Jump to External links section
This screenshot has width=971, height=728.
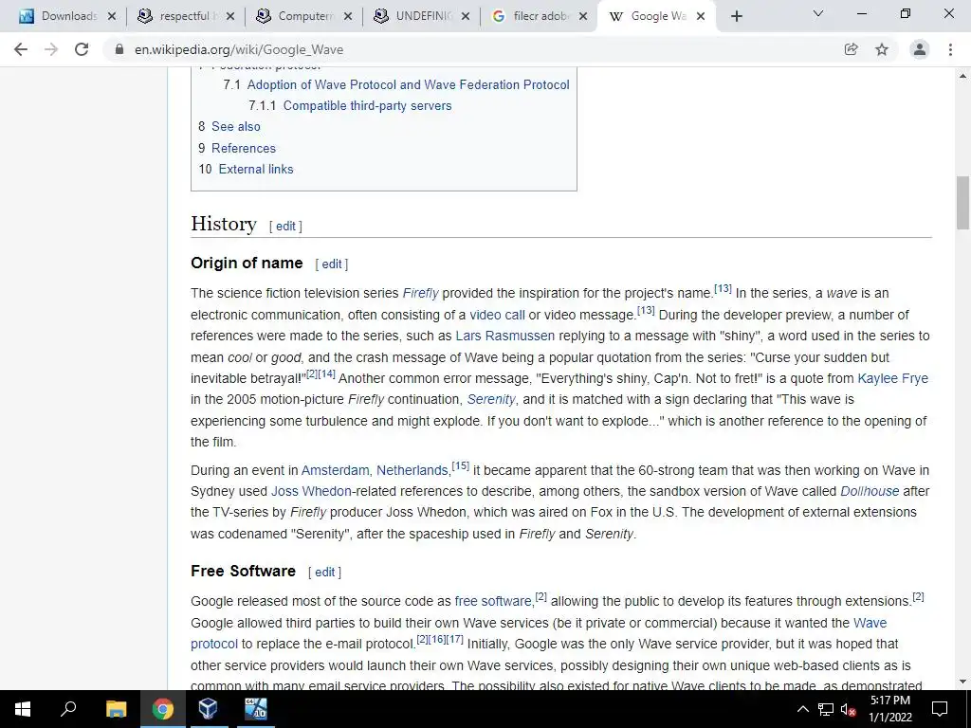coord(256,169)
